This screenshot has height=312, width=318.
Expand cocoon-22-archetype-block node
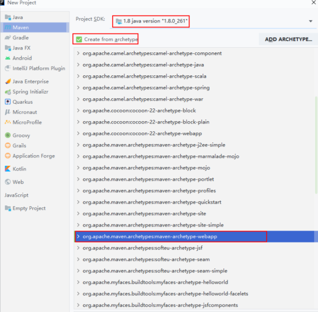pyautogui.click(x=78, y=111)
